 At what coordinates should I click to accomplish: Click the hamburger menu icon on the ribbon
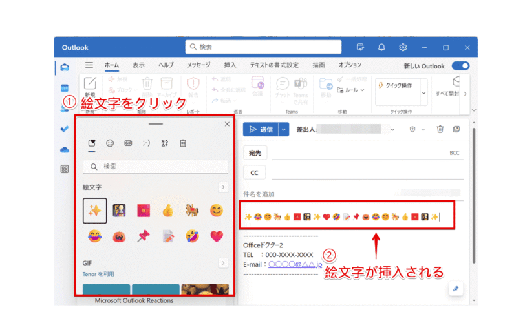[89, 65]
